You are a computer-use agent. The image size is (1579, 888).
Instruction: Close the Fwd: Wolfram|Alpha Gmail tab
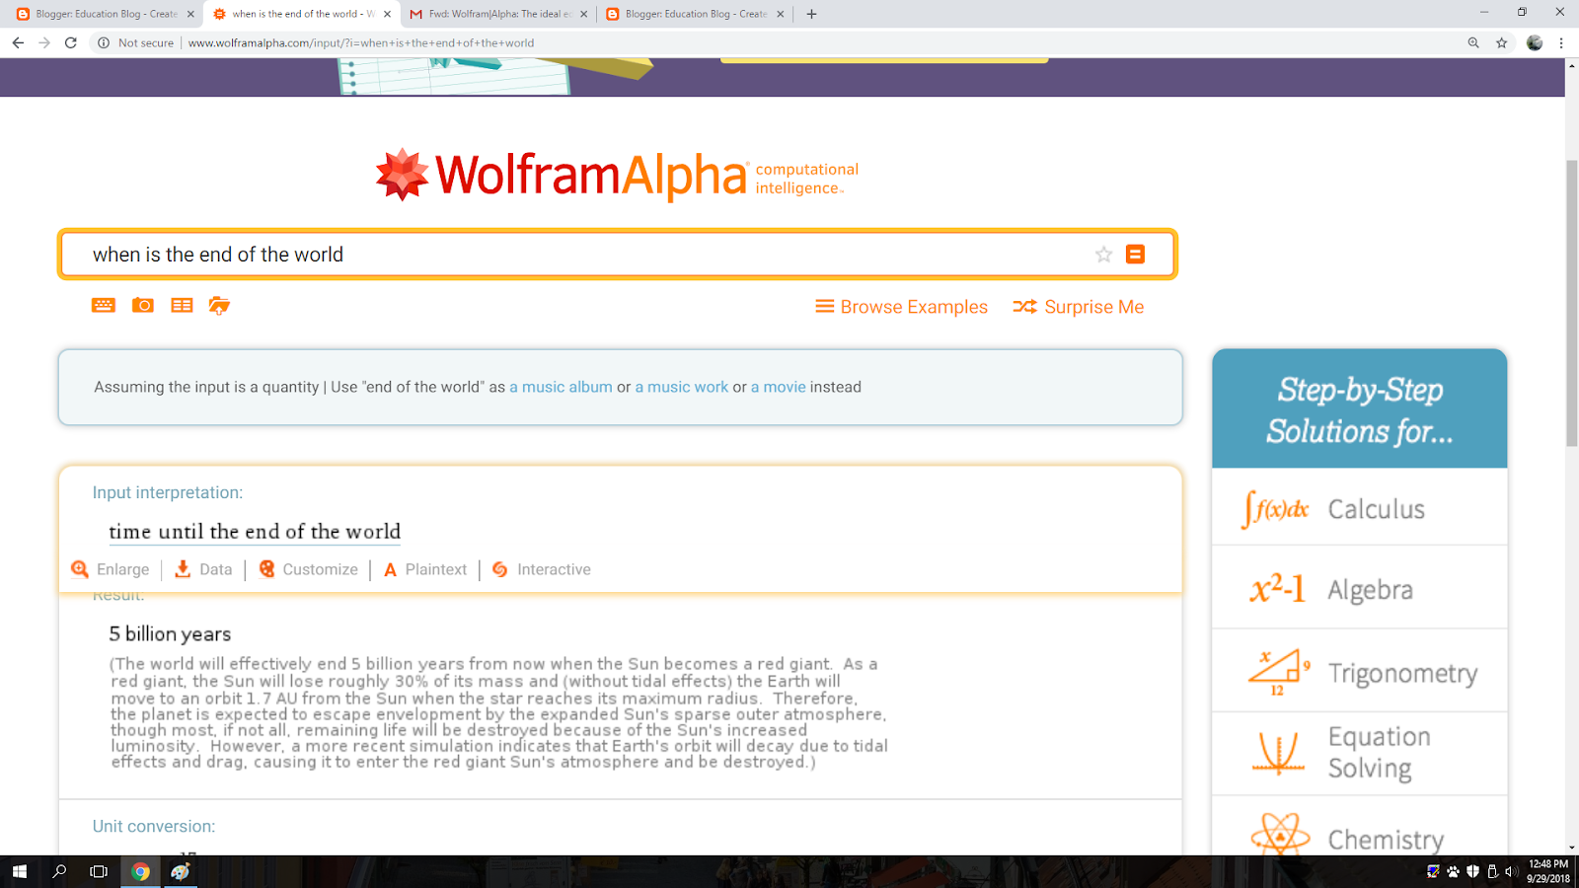pyautogui.click(x=584, y=14)
